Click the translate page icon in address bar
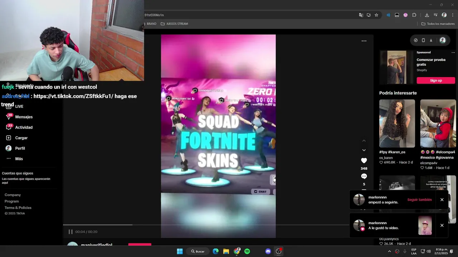 361,15
